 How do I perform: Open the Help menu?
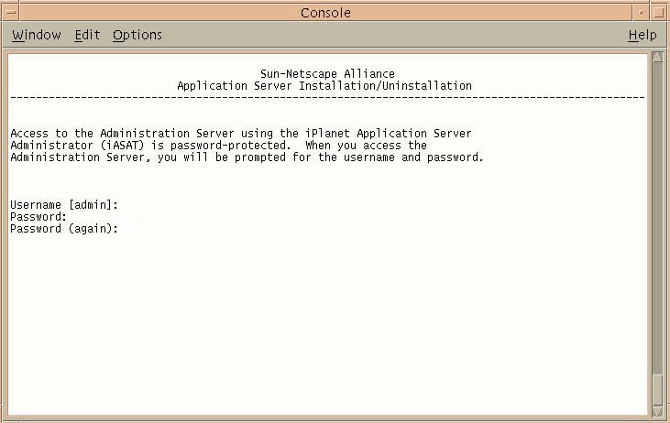[x=643, y=35]
